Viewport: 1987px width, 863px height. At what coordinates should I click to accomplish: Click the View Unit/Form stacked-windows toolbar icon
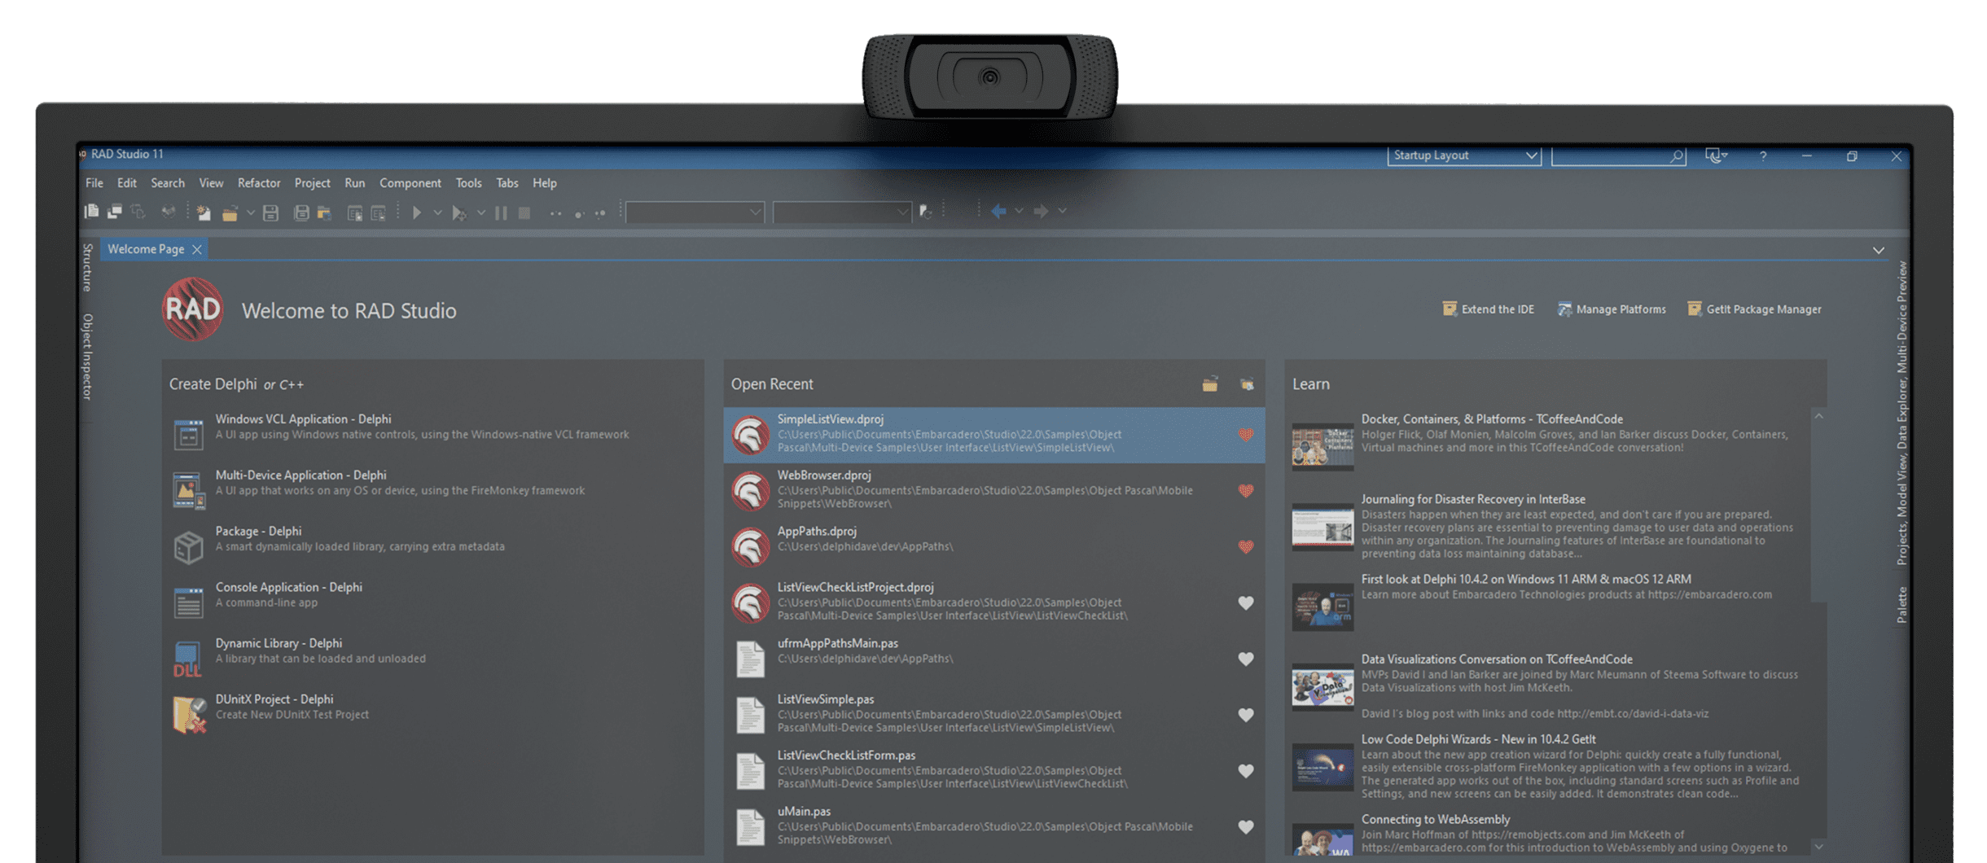115,212
